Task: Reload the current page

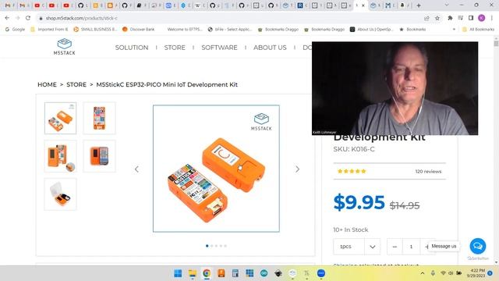Action: [28, 18]
